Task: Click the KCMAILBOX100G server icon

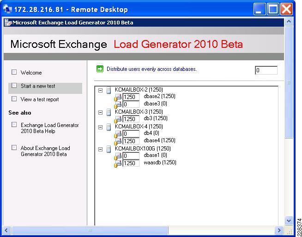Action: pos(109,149)
